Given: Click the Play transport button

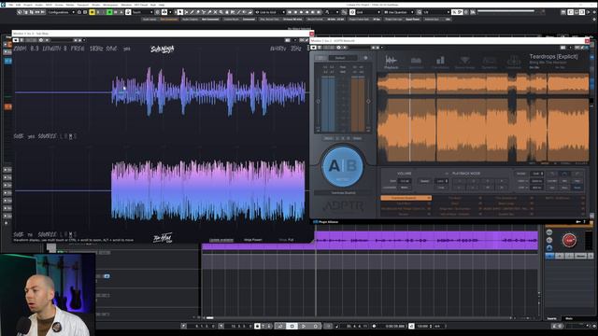Looking at the screenshot, I should [304, 327].
